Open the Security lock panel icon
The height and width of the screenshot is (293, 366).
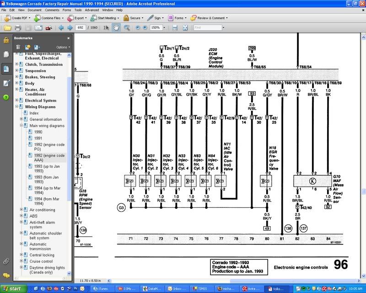pyautogui.click(x=6, y=40)
